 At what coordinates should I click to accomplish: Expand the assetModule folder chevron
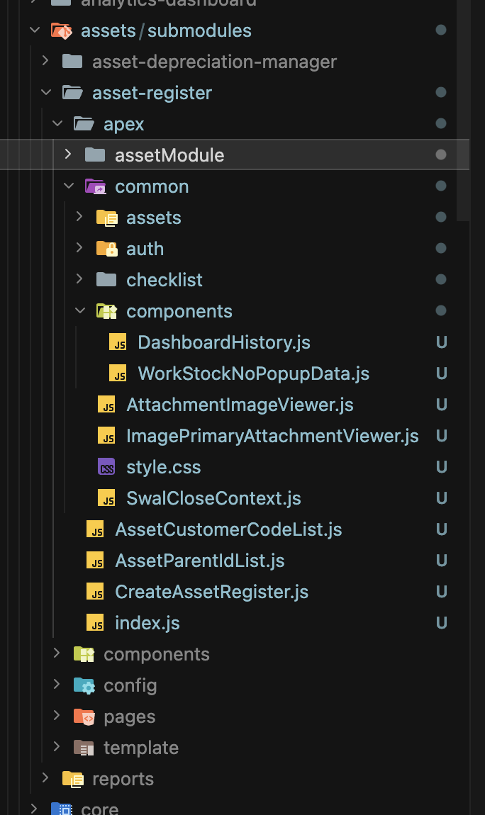68,154
